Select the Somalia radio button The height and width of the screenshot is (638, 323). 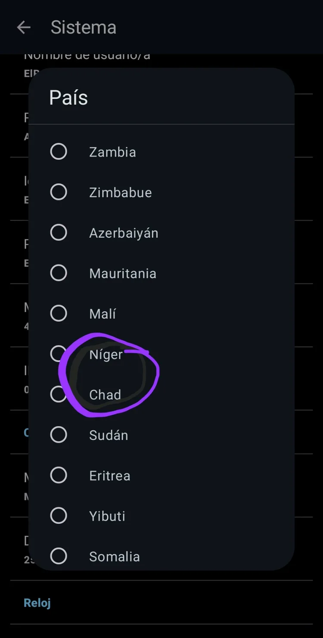coord(59,556)
